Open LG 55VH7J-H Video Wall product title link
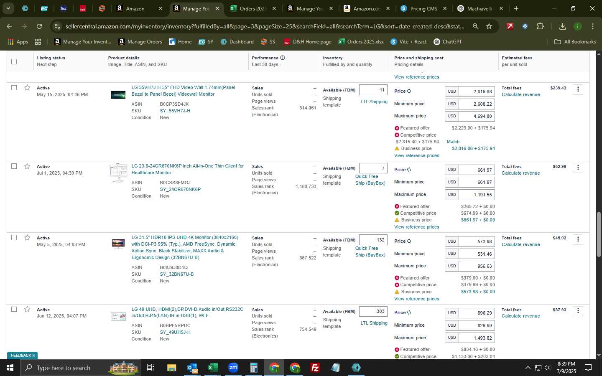The width and height of the screenshot is (602, 376). point(183,91)
